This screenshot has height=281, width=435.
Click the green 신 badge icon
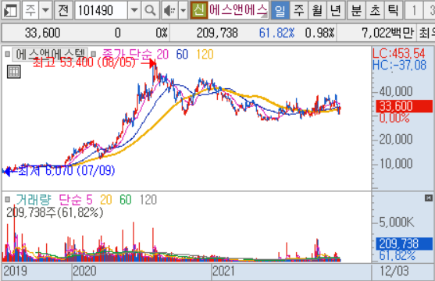tap(198, 10)
